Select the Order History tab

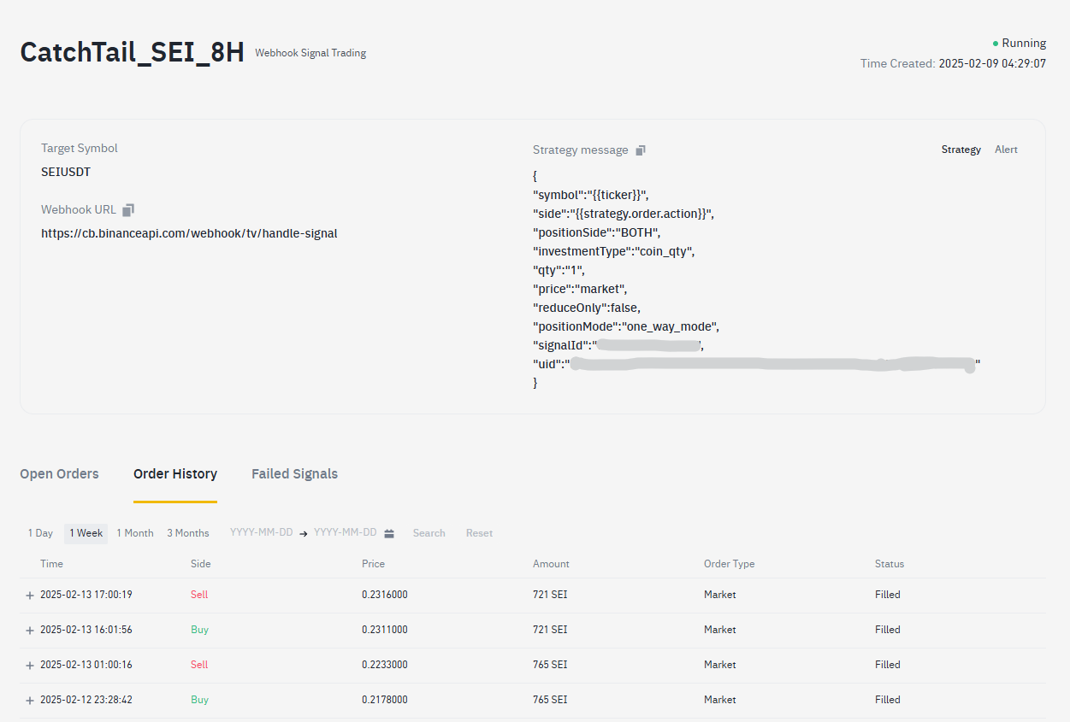click(x=175, y=474)
